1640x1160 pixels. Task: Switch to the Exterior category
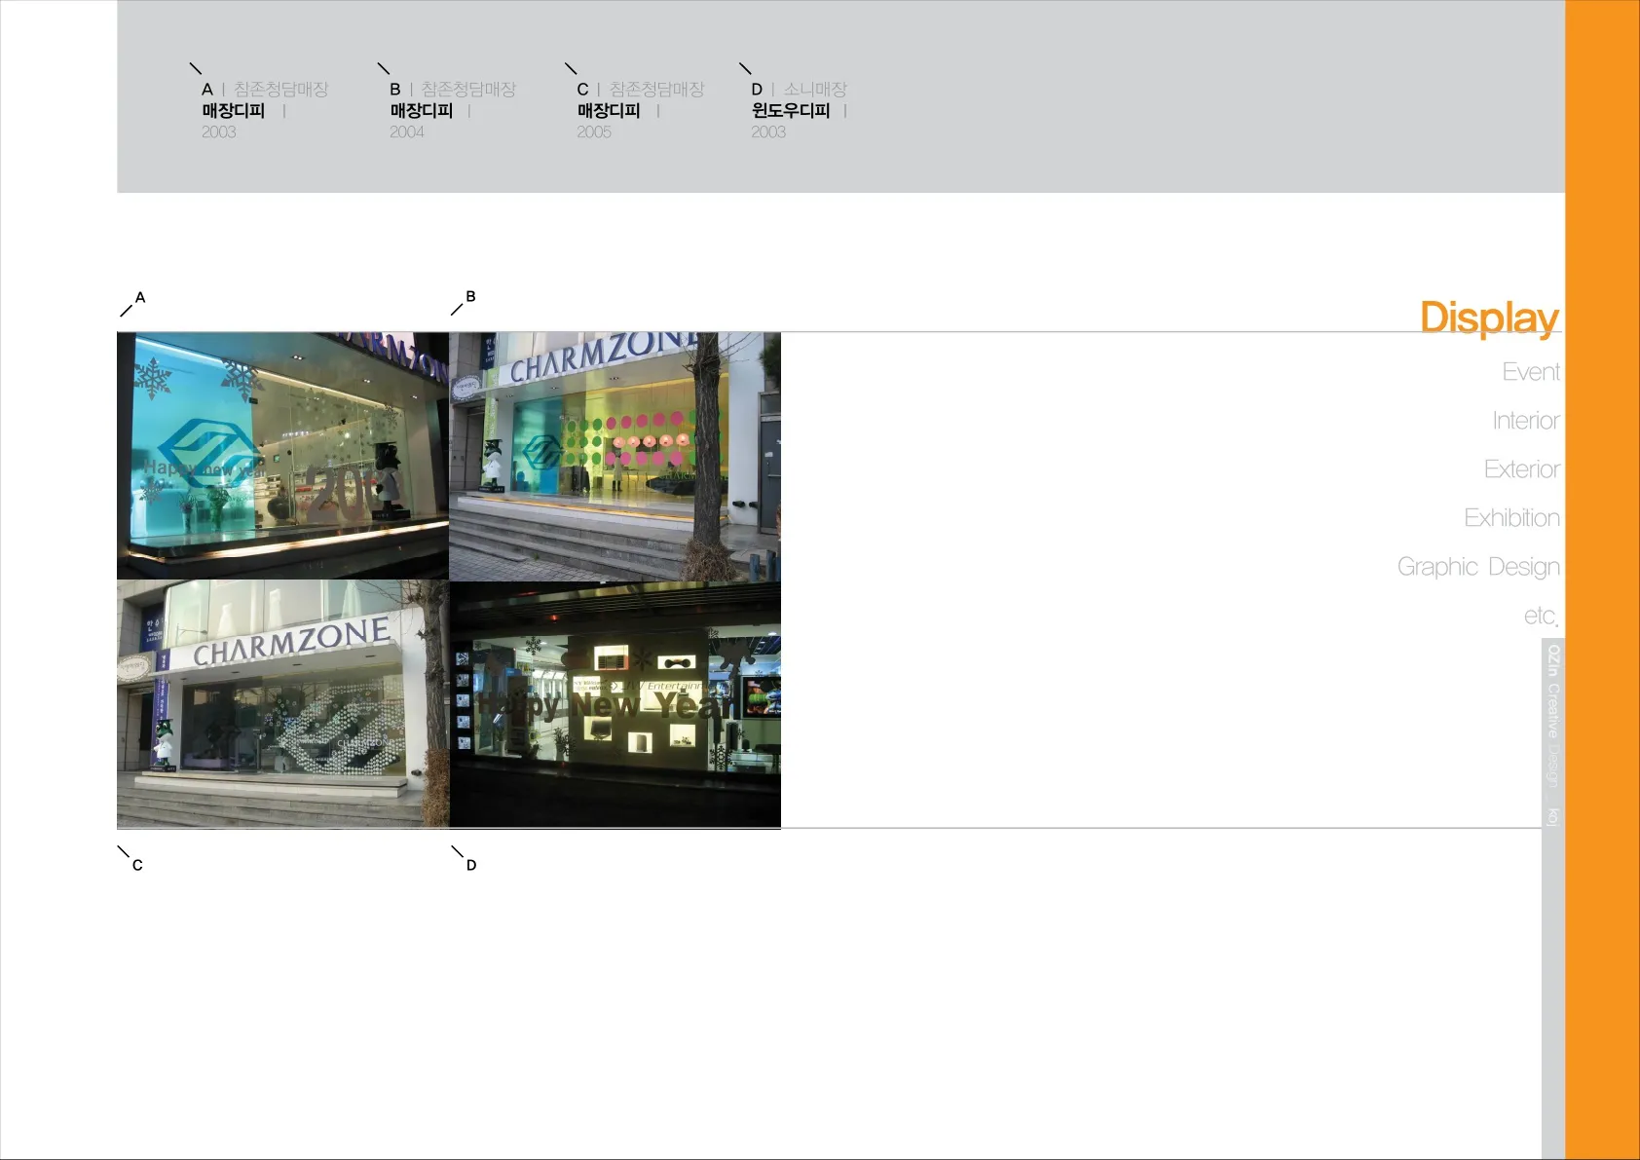(1522, 469)
